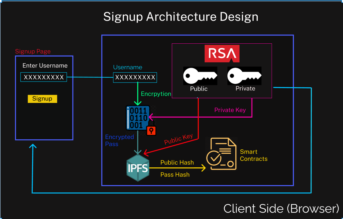The image size is (343, 219).
Task: Click the Smart Contracts text
Action: pyautogui.click(x=254, y=155)
